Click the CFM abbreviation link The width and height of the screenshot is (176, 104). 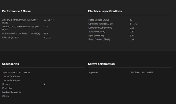(x=34, y=20)
